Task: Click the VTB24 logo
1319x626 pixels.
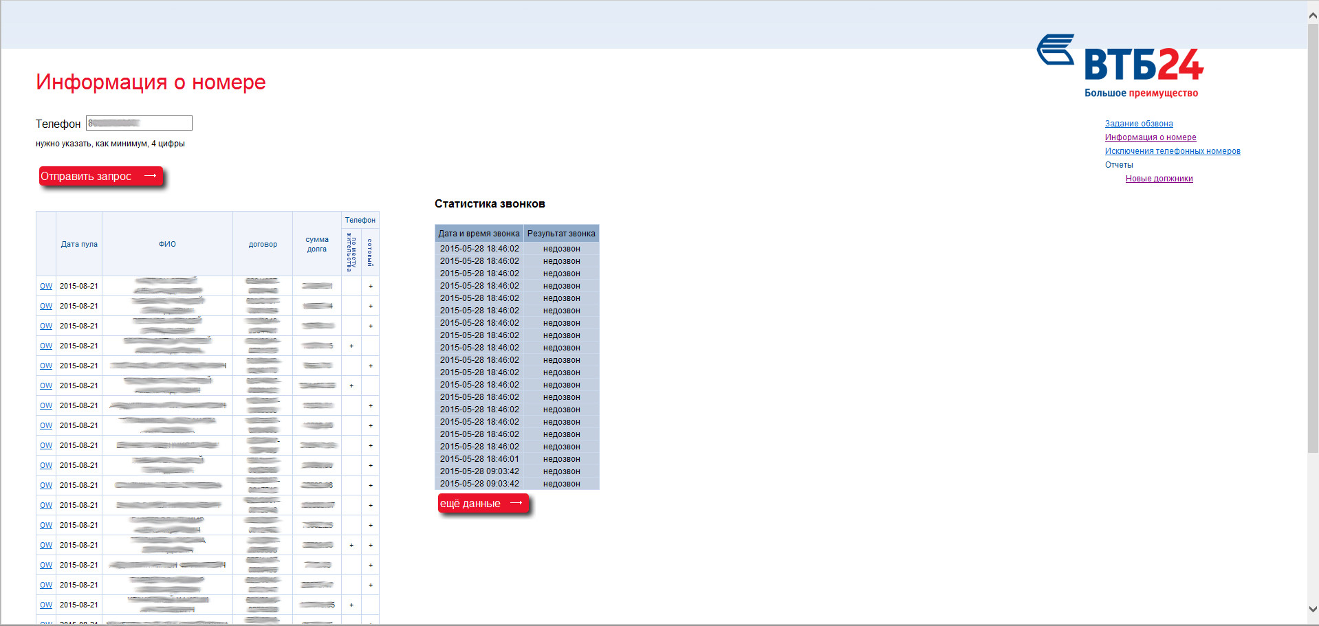Action: click(1121, 65)
